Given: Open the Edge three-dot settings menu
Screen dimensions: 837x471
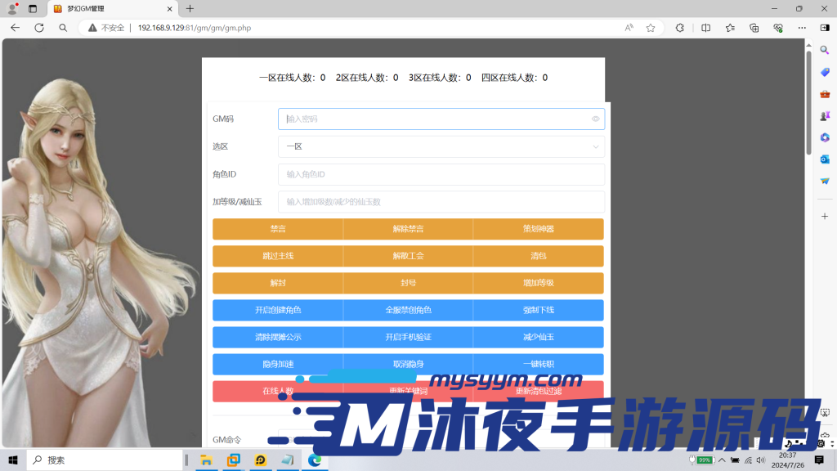Looking at the screenshot, I should (x=802, y=27).
